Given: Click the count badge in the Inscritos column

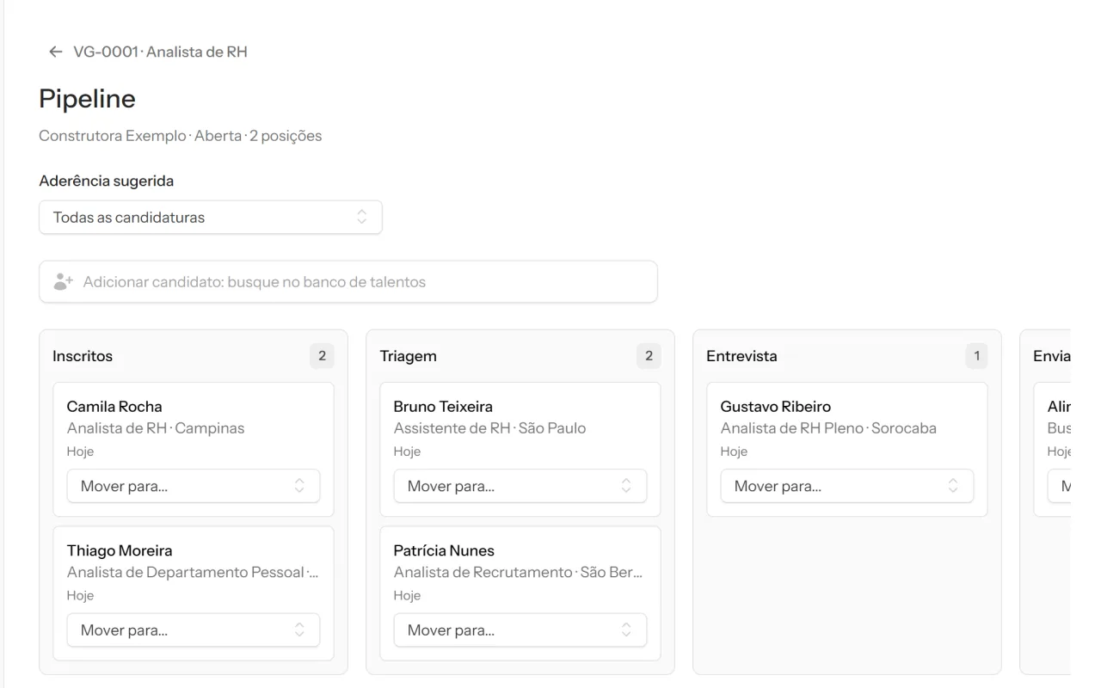Looking at the screenshot, I should tap(323, 356).
